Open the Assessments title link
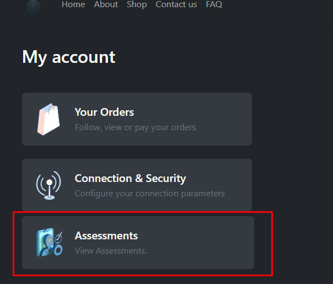 (x=106, y=235)
